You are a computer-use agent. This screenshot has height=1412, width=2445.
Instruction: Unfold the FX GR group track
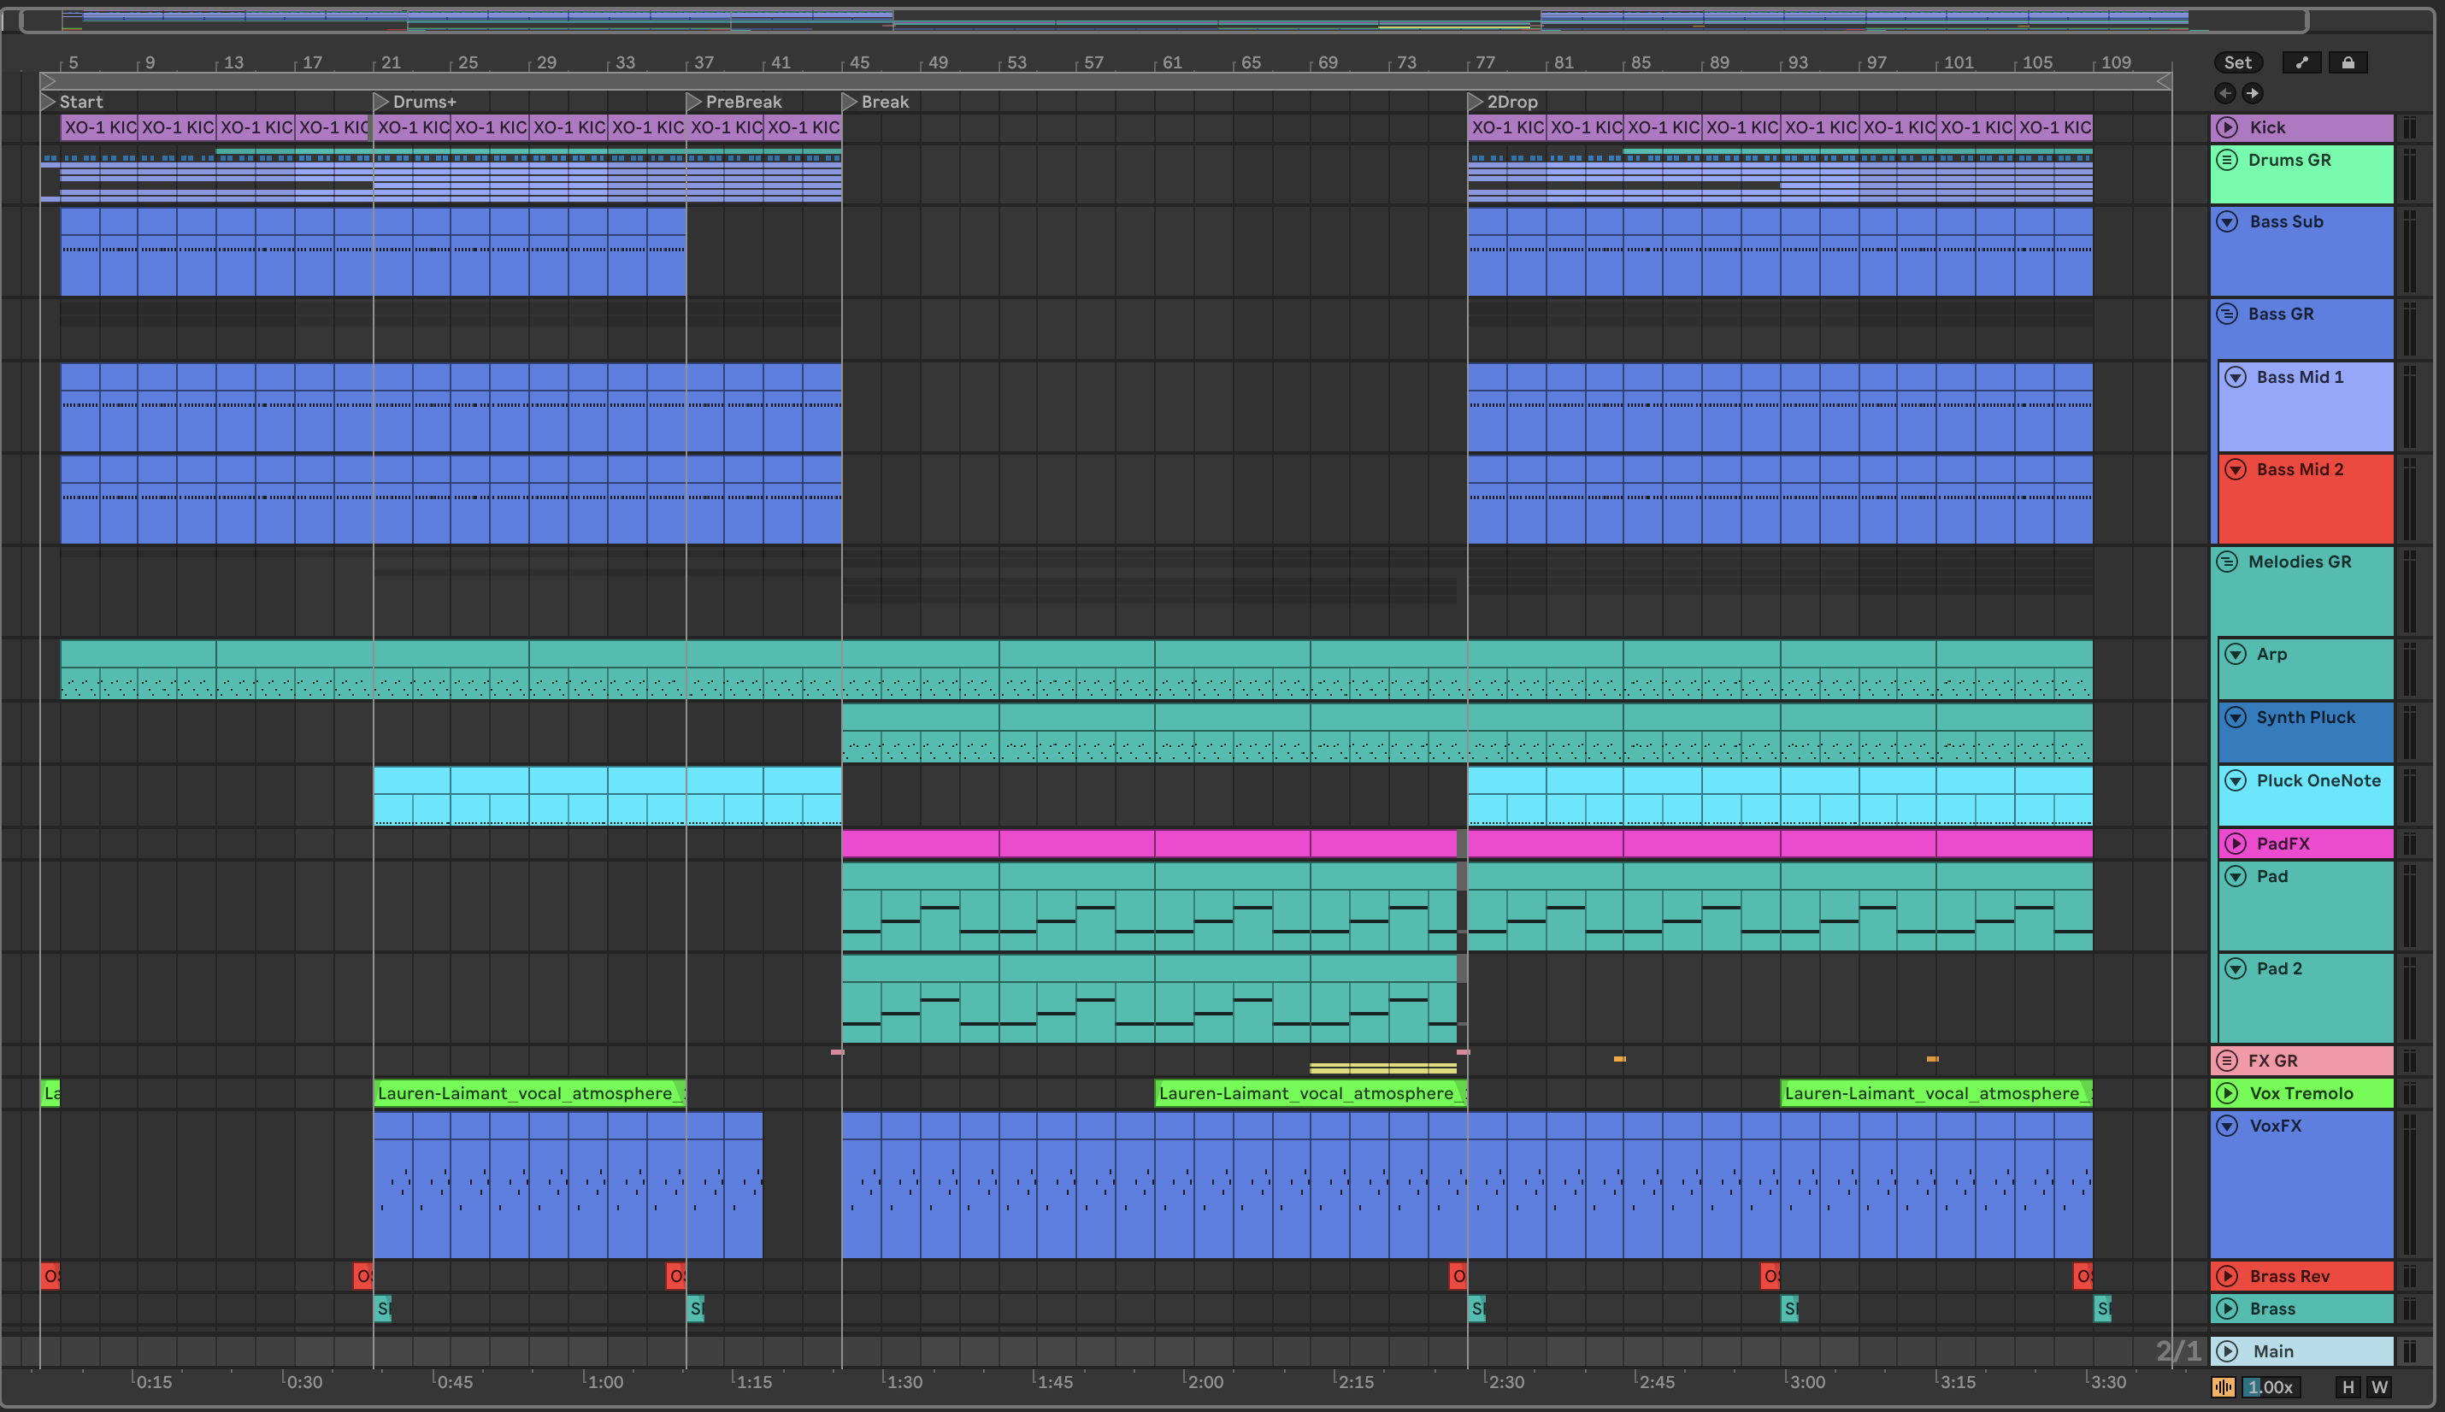pyautogui.click(x=2228, y=1060)
